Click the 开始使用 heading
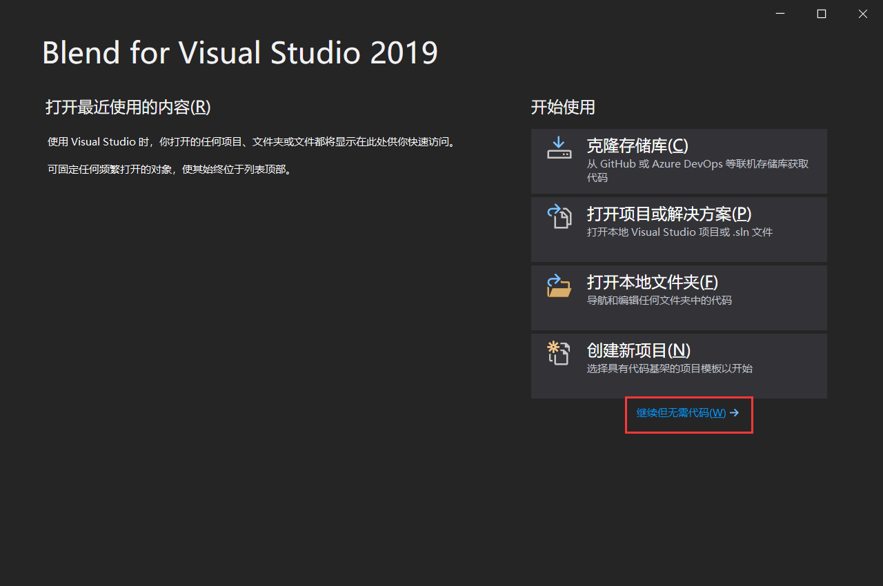 click(563, 107)
